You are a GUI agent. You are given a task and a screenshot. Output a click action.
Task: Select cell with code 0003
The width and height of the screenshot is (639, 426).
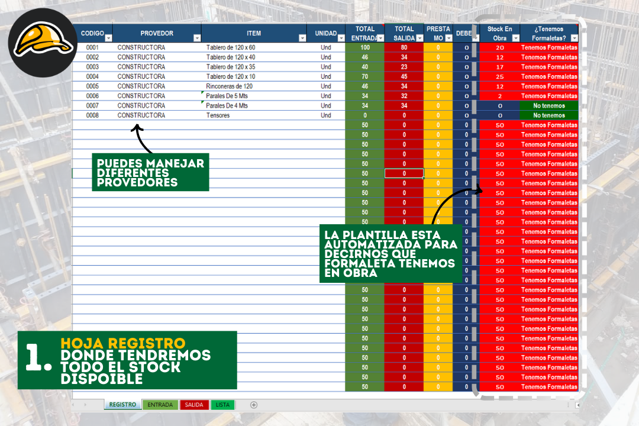92,67
